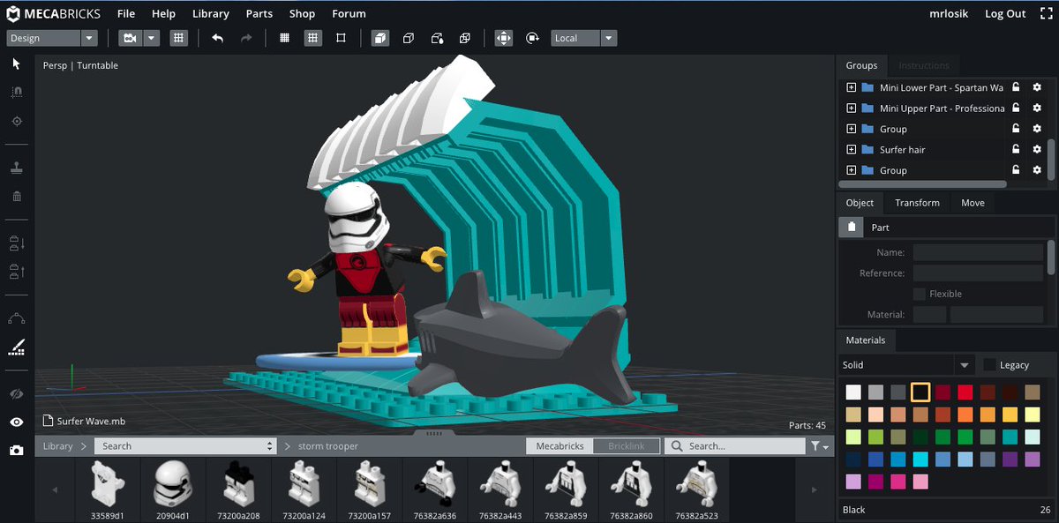This screenshot has height=523, width=1059.
Task: Click the move-up arrange icon
Action: coord(16,271)
